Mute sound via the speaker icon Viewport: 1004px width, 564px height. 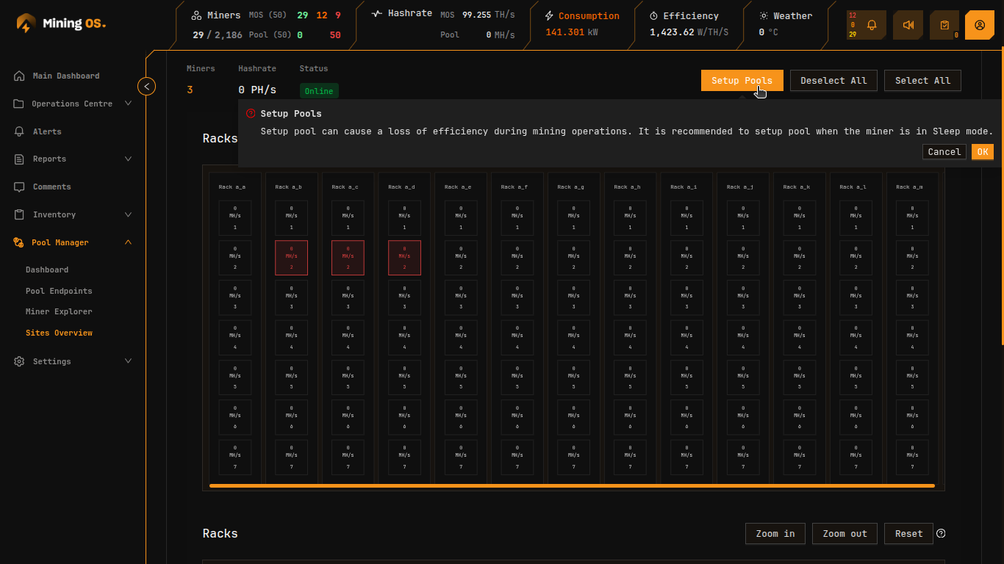pos(908,24)
